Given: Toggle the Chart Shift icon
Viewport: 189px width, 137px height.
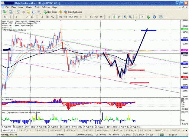Looking at the screenshot, I should click(142, 17).
